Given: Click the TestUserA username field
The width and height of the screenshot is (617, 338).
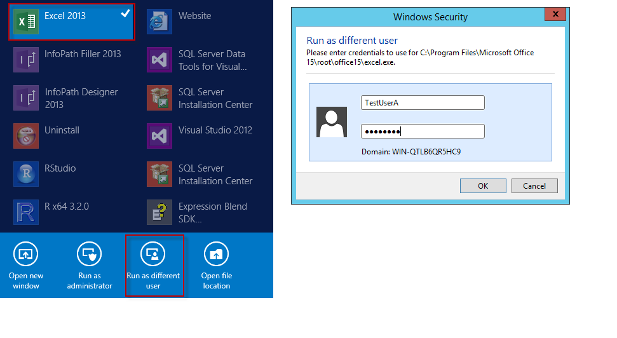Looking at the screenshot, I should [x=423, y=103].
